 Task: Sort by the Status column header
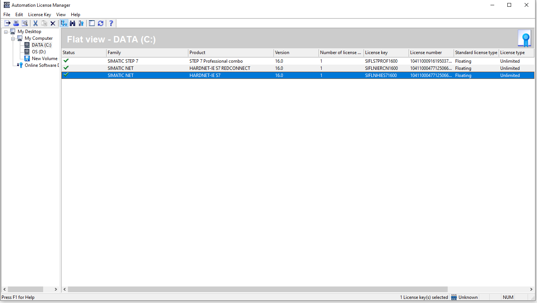[84, 53]
